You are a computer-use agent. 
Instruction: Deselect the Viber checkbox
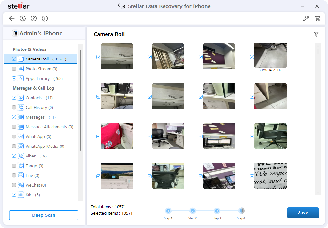pos(14,156)
